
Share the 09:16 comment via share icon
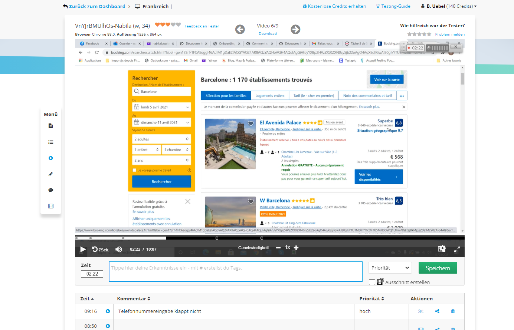[x=437, y=311]
